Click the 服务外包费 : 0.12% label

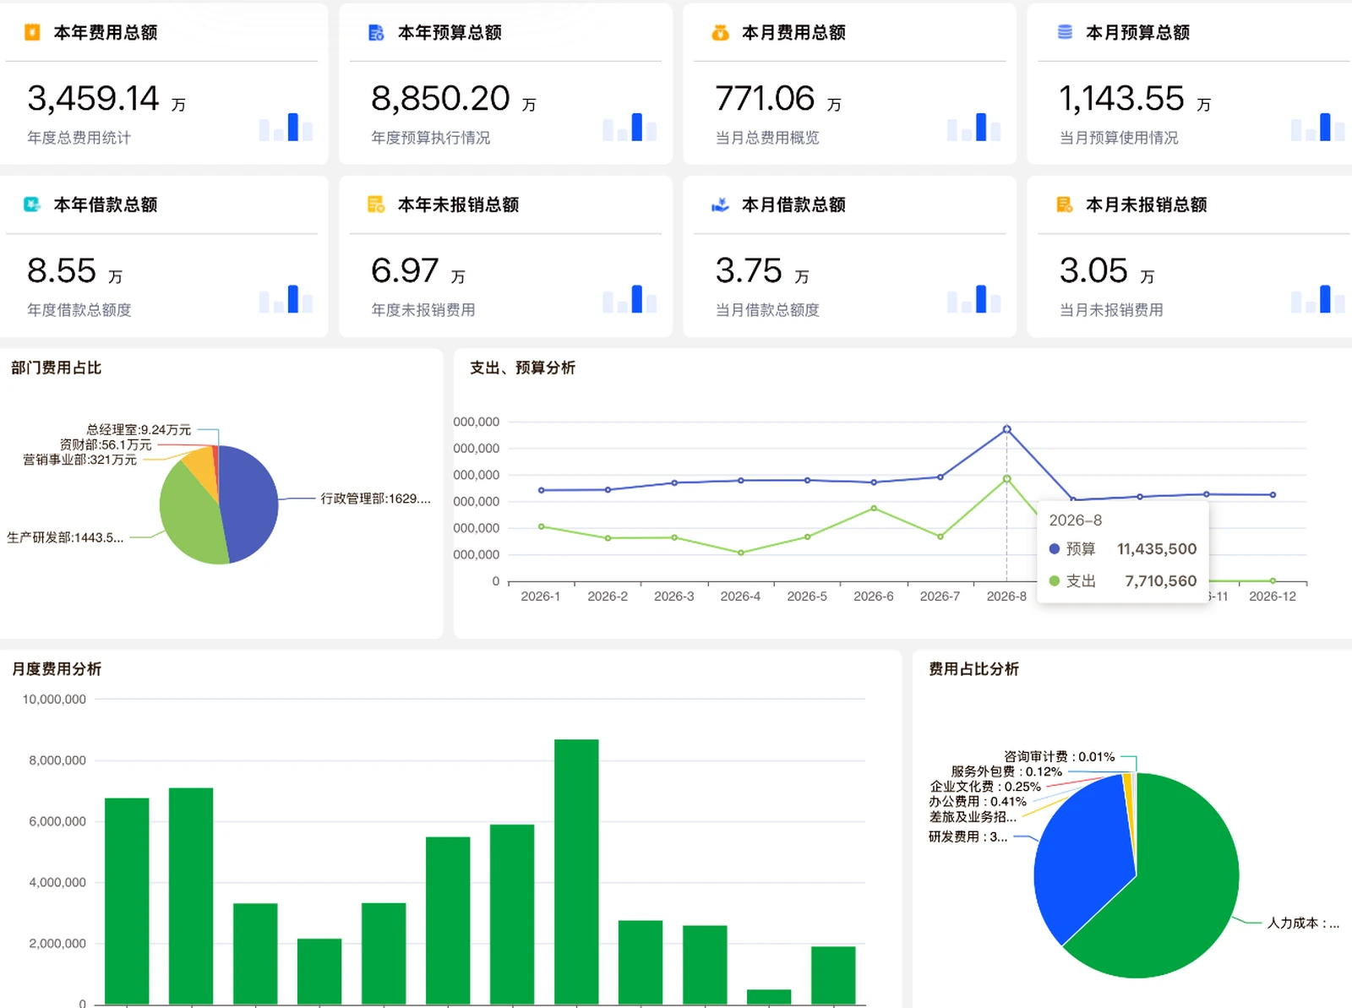click(x=1006, y=771)
